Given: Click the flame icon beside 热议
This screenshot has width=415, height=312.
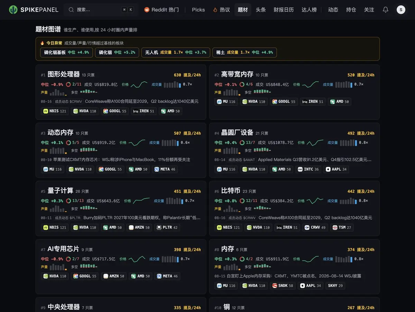Looking at the screenshot, I should coord(215,10).
